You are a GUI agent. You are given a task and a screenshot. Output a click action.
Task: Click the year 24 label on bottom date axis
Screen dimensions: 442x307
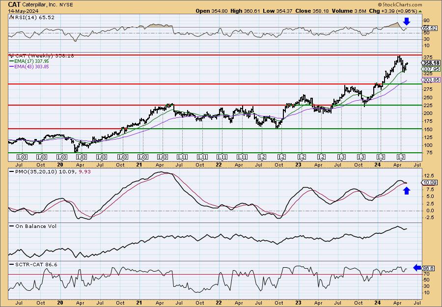point(377,303)
